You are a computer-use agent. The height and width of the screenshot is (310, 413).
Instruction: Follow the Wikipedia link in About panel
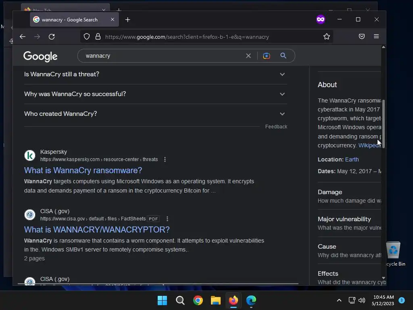click(369, 145)
